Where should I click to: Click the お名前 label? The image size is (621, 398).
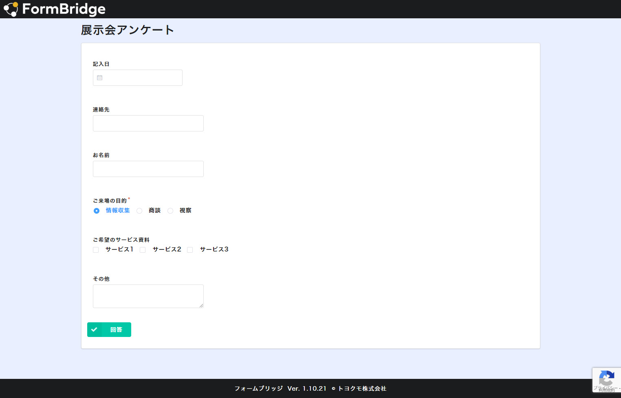point(101,155)
